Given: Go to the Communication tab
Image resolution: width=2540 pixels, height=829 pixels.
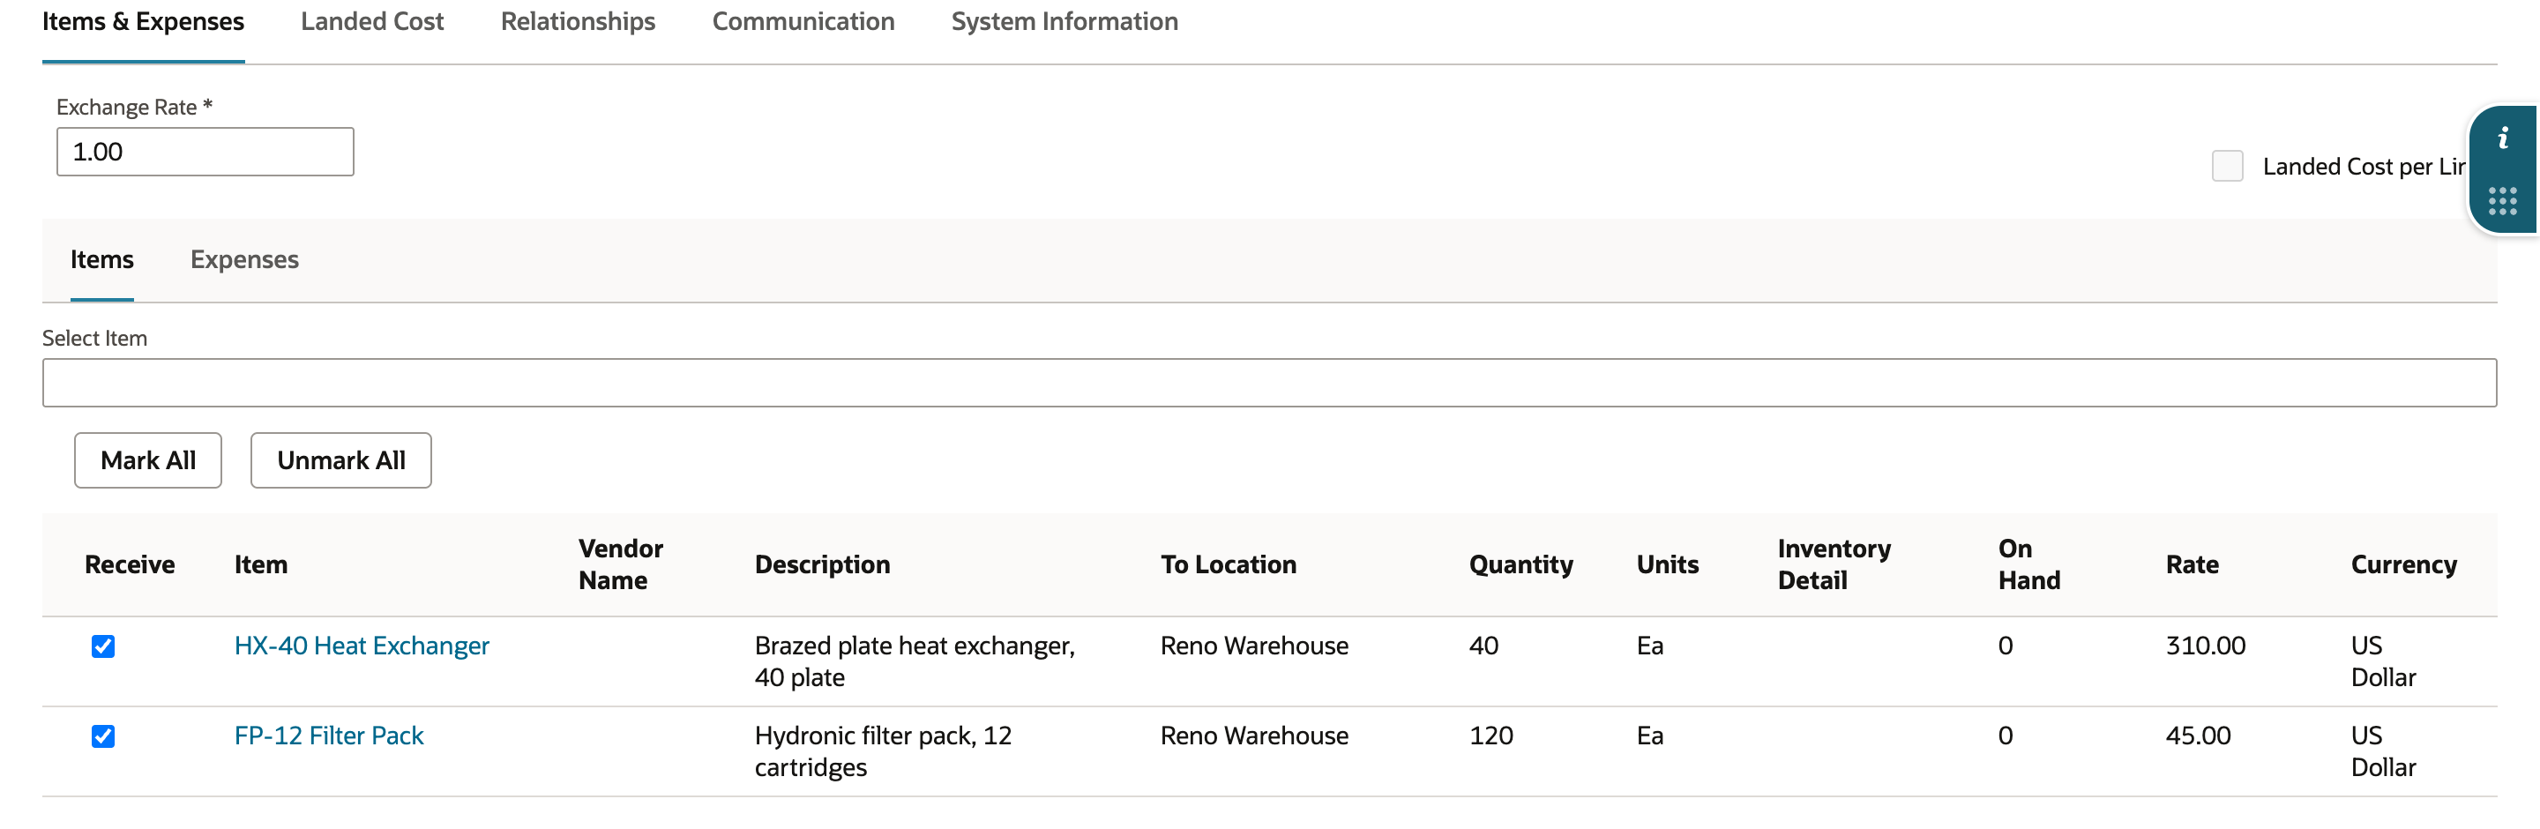Looking at the screenshot, I should (803, 22).
